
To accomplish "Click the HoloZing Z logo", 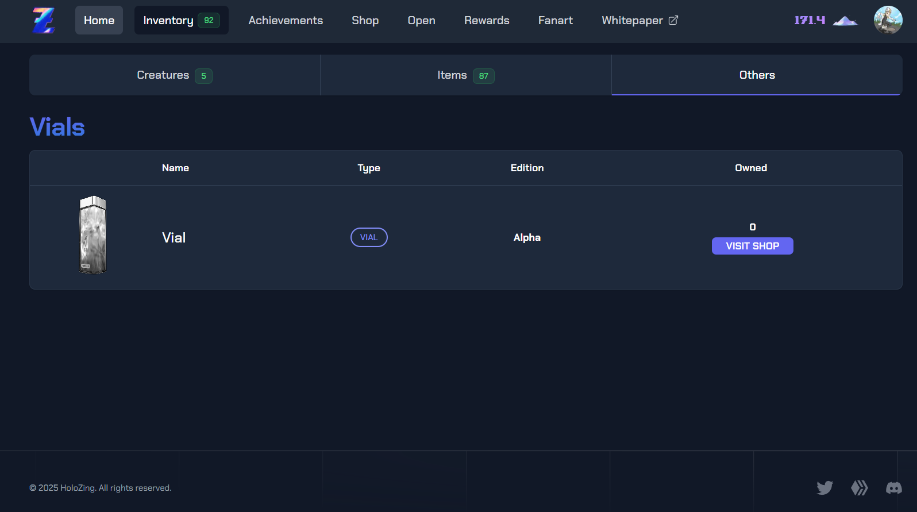I will click(44, 21).
